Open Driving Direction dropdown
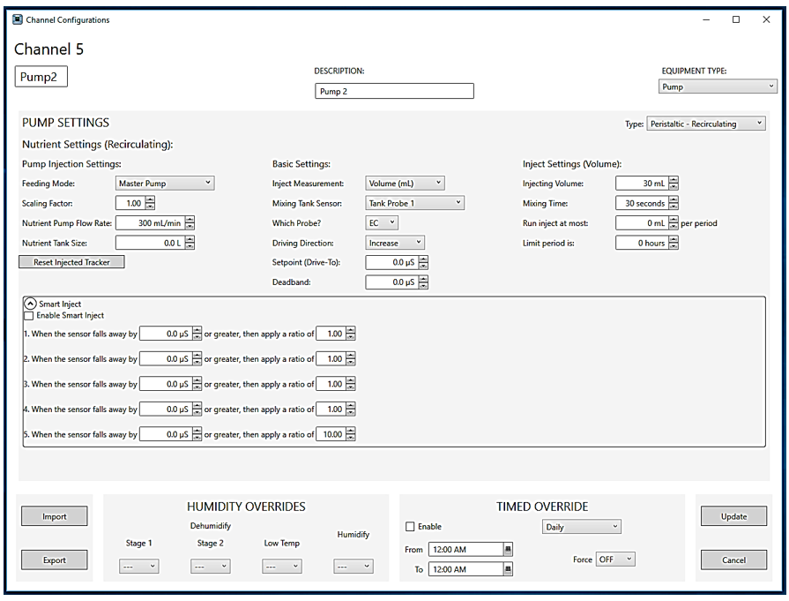This screenshot has width=789, height=601. point(395,243)
